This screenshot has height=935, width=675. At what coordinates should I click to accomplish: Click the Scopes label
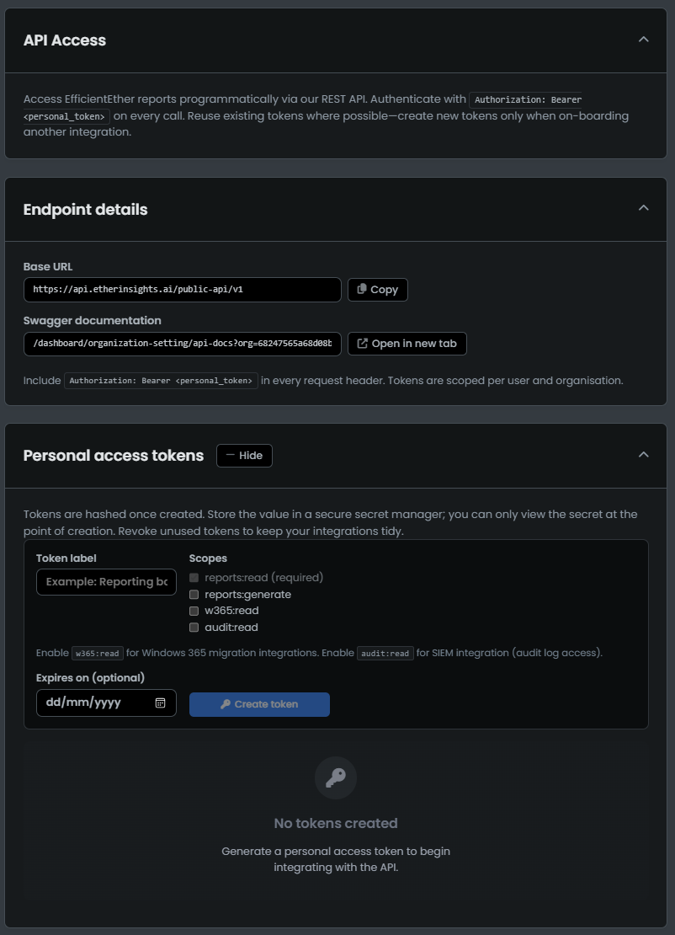point(208,558)
